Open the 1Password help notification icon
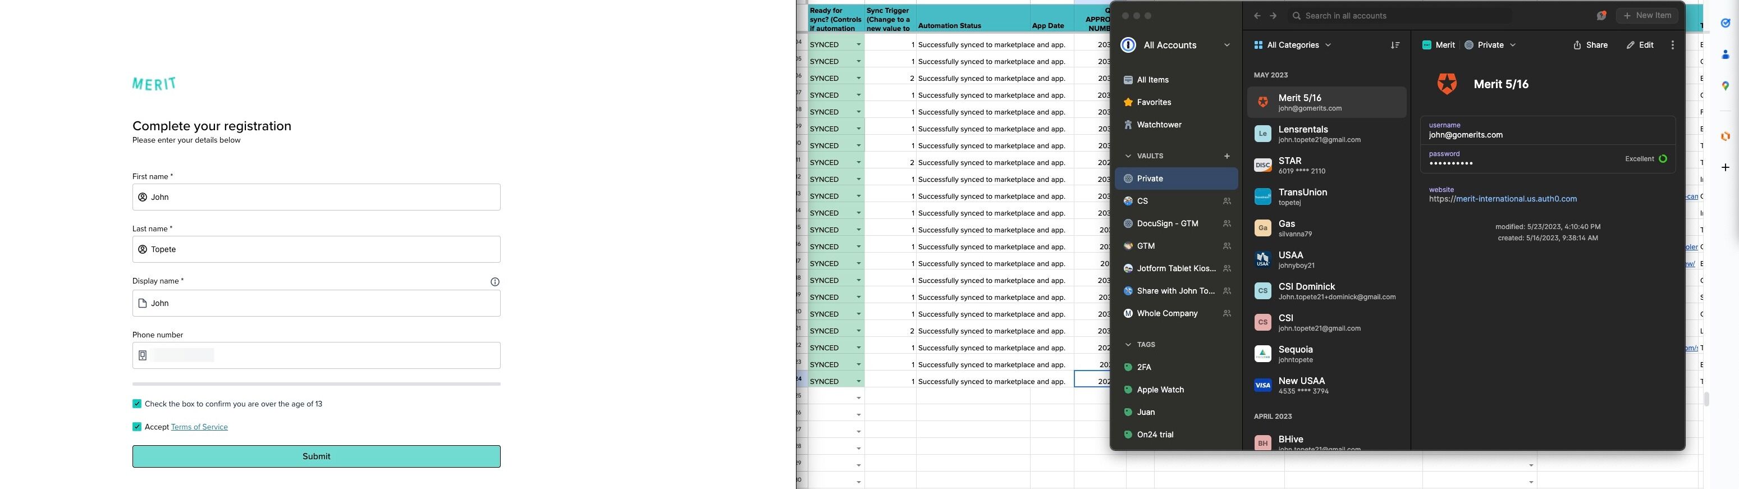 point(1601,16)
